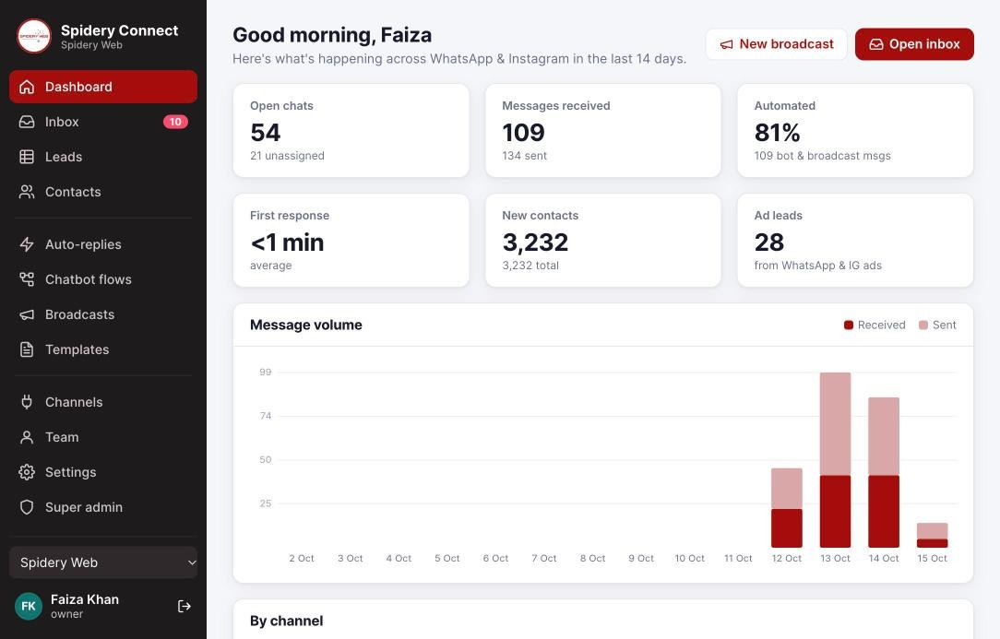Click the "3,232 total" text
This screenshot has height=639, width=1000.
(x=530, y=266)
